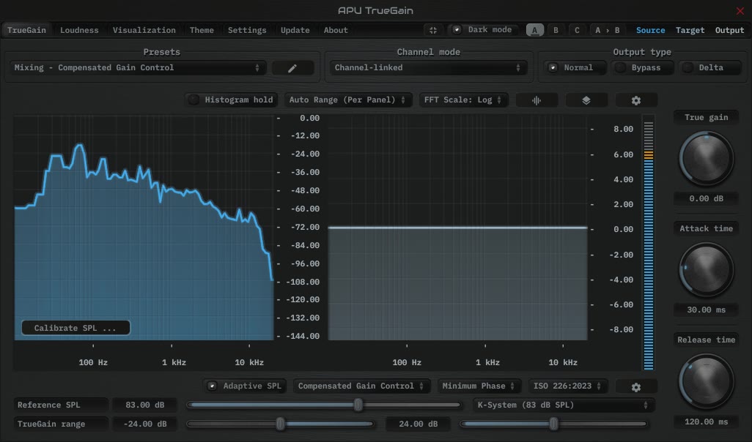Click the TrueGain range label
The width and height of the screenshot is (752, 442).
60,424
